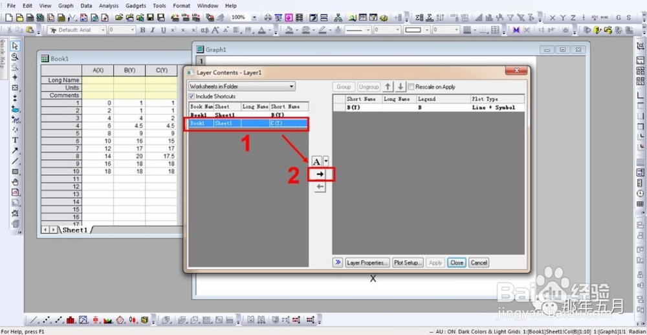Image resolution: width=647 pixels, height=335 pixels.
Task: Click the Greek letters αβ icon
Action: click(x=204, y=30)
